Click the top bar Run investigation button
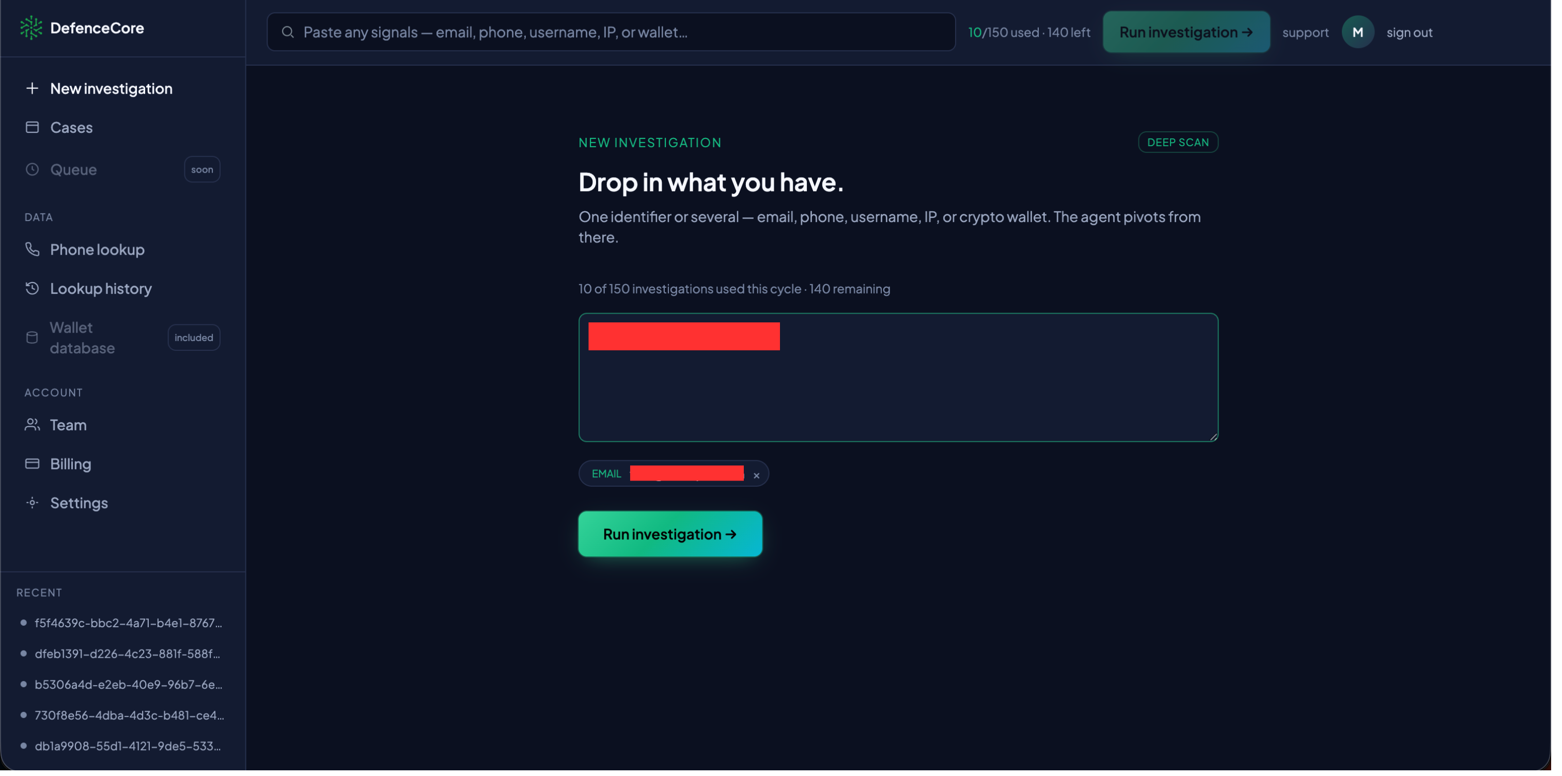 tap(1195, 32)
